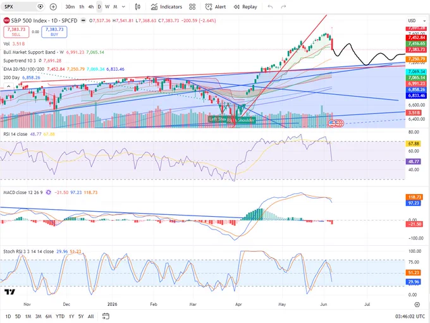Click the 03:46:02 UTC timezone clock
430x323 pixels.
click(410, 317)
